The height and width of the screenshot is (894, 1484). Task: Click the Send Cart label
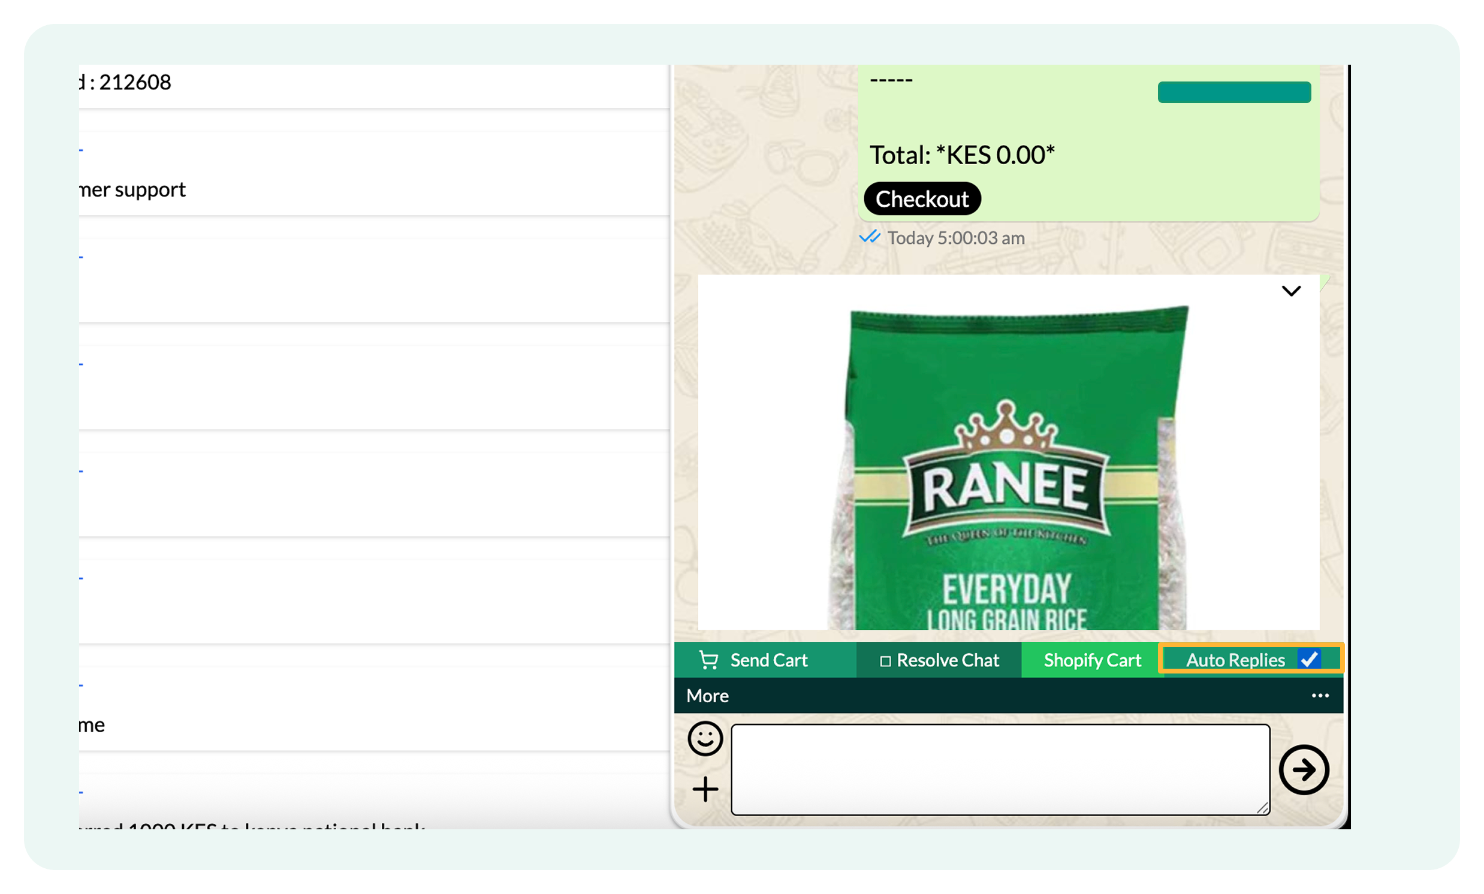(x=768, y=660)
